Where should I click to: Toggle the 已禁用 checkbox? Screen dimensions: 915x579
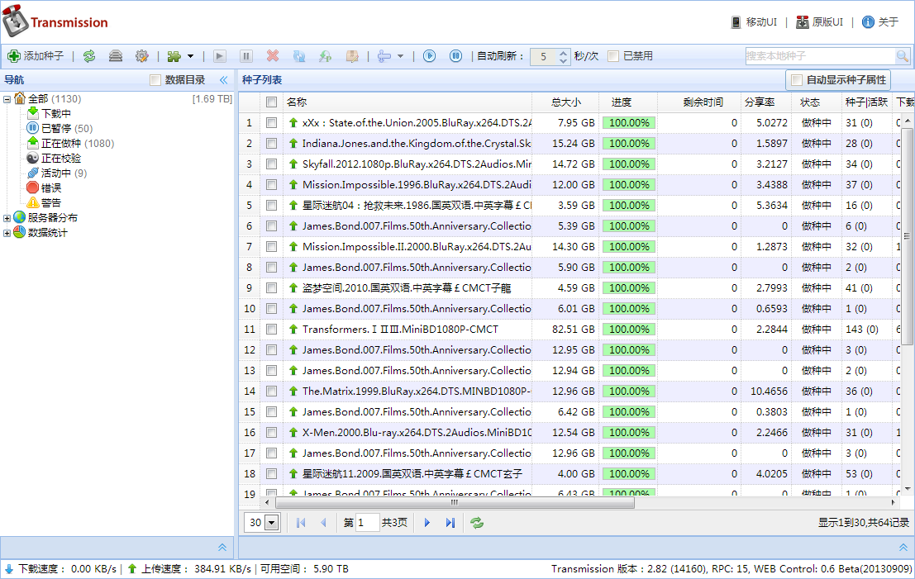613,56
